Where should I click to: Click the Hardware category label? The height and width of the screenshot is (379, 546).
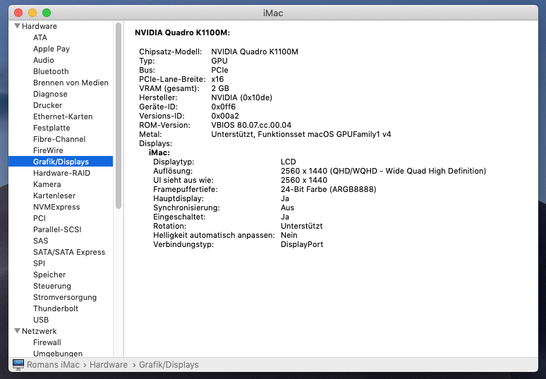(40, 26)
